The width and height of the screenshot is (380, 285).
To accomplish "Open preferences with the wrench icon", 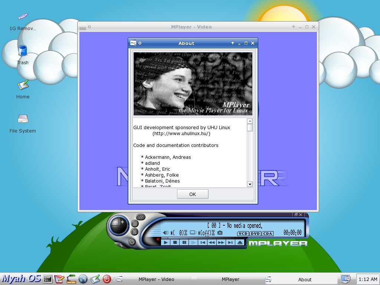I will click(x=121, y=246).
